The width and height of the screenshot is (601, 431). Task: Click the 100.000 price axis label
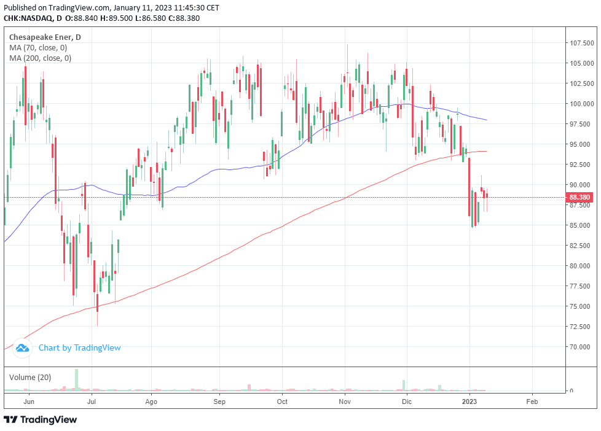point(581,104)
